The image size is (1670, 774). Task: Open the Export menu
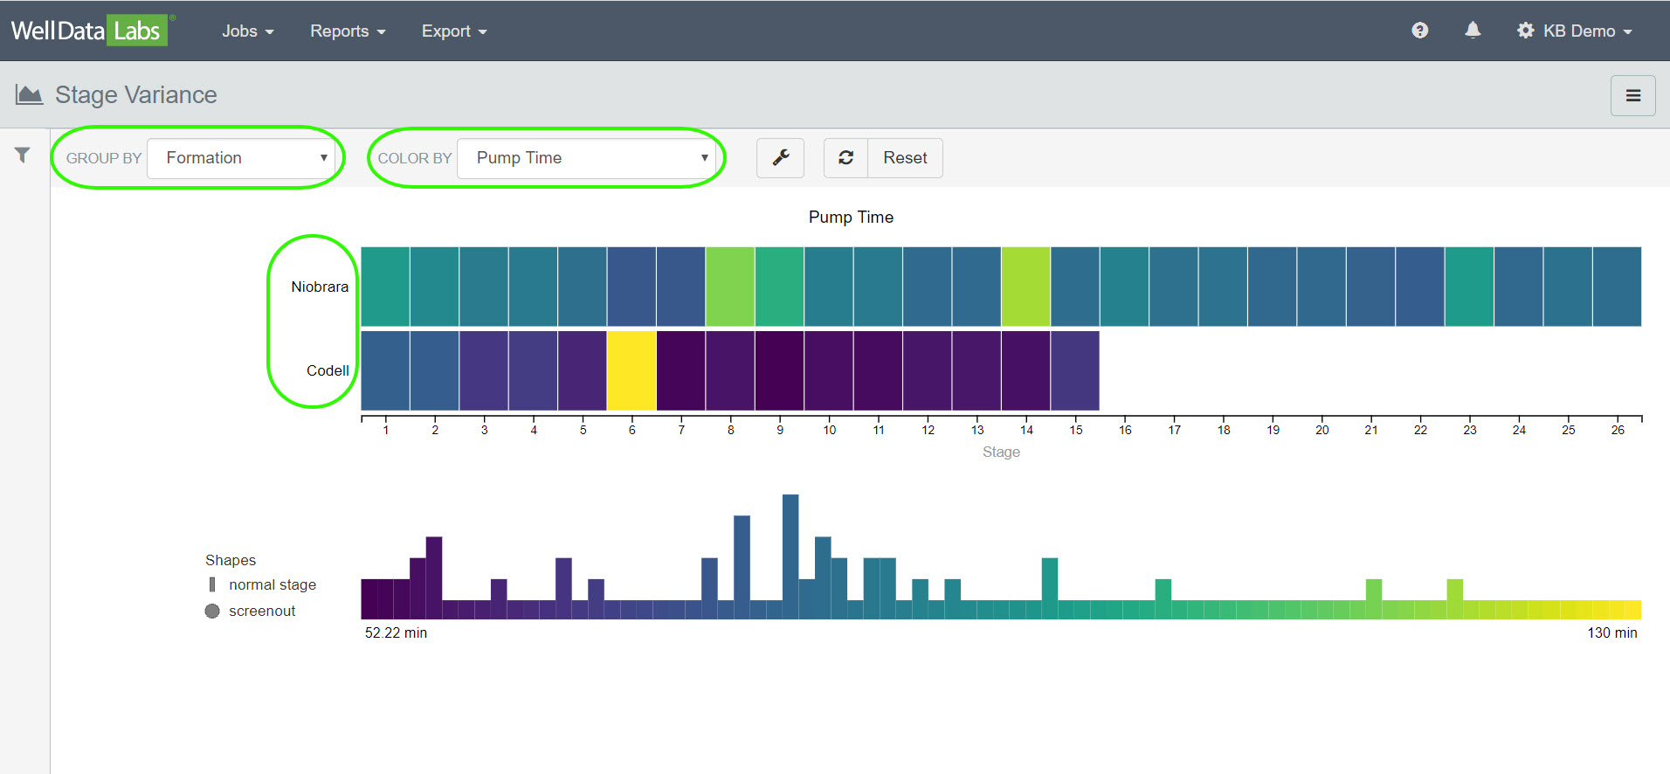[x=453, y=31]
